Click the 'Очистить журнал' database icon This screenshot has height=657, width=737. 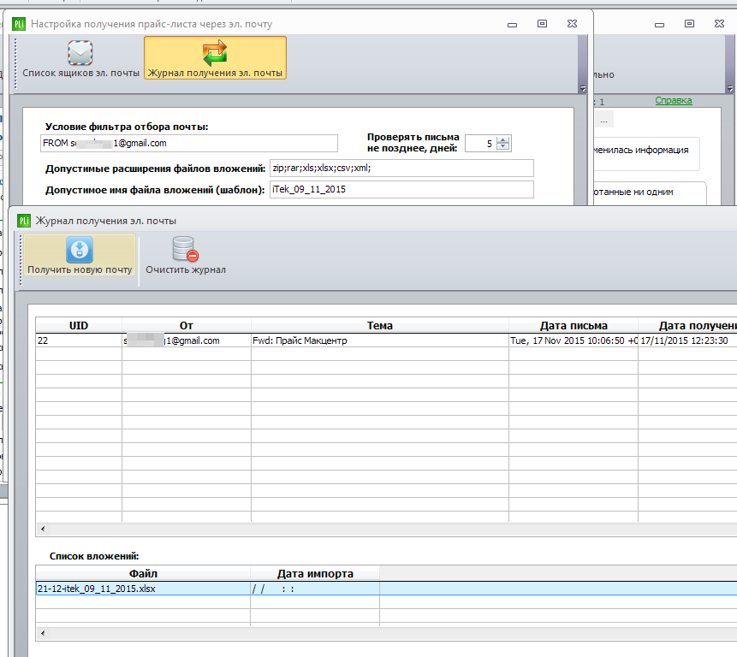click(x=185, y=249)
